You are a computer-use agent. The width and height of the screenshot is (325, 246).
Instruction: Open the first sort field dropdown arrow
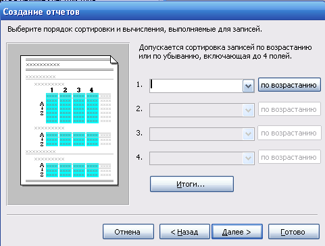click(248, 86)
